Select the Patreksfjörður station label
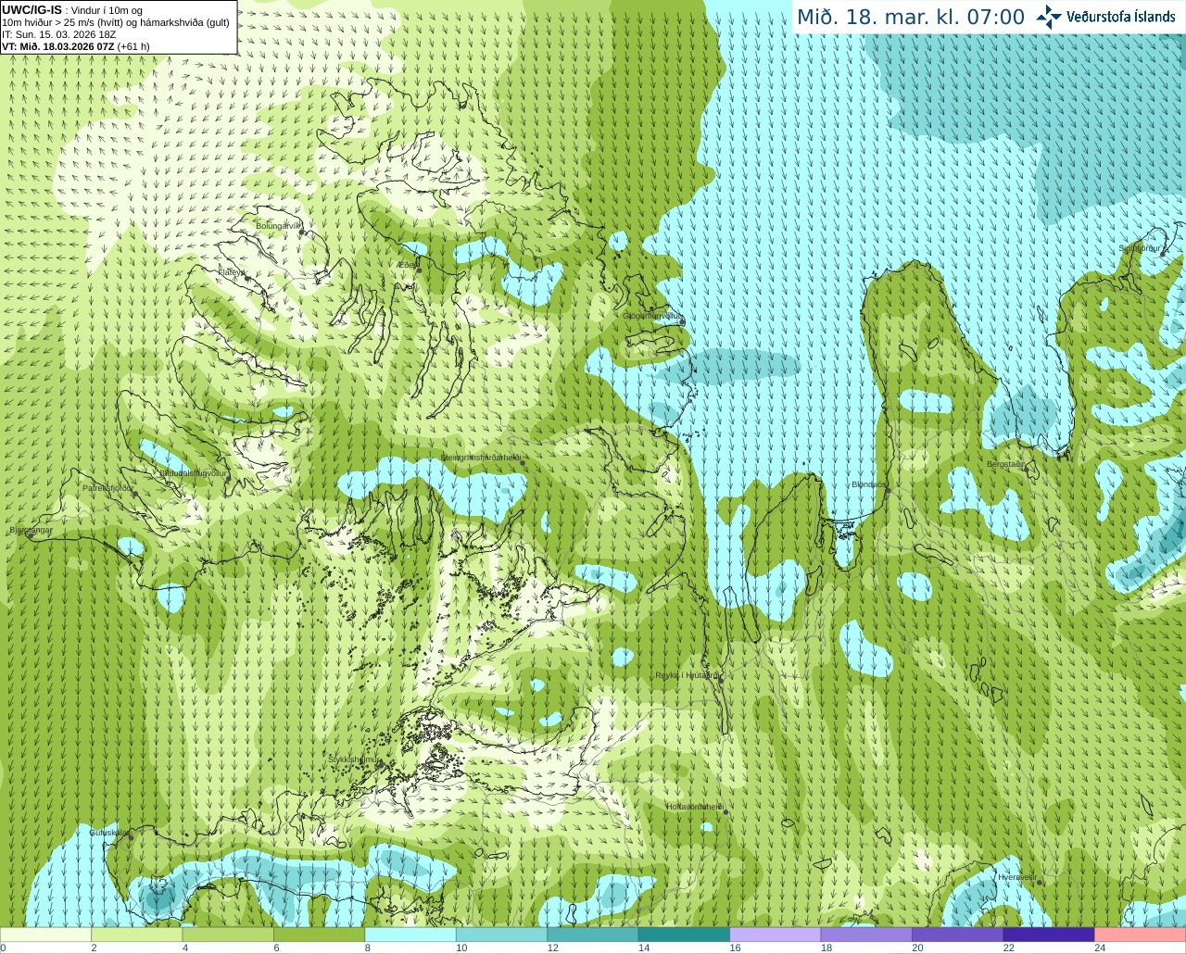Screen dimensions: 1186x954 [108, 487]
